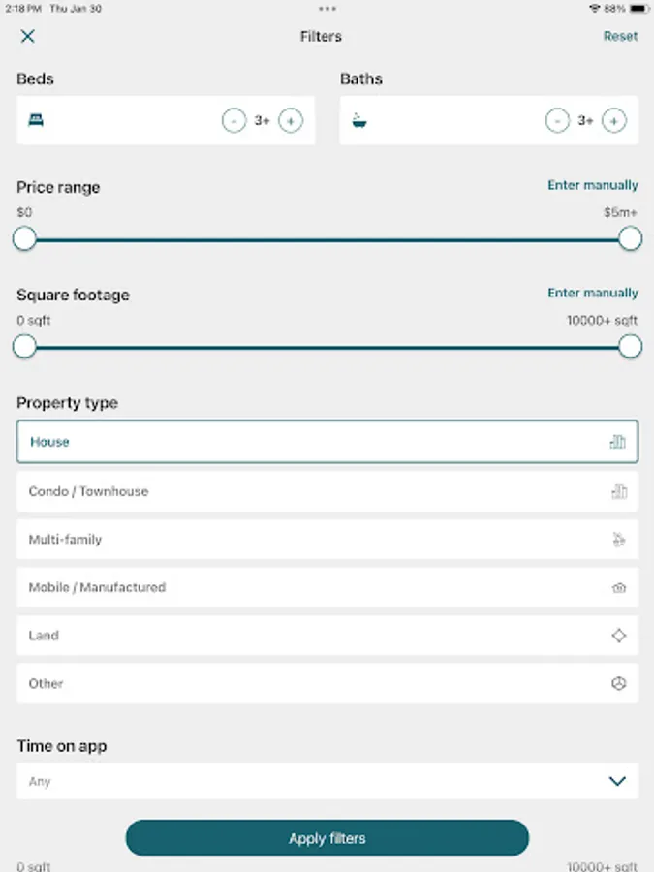The width and height of the screenshot is (654, 872).
Task: Close the Filters screen with the X
Action: pyautogui.click(x=27, y=36)
